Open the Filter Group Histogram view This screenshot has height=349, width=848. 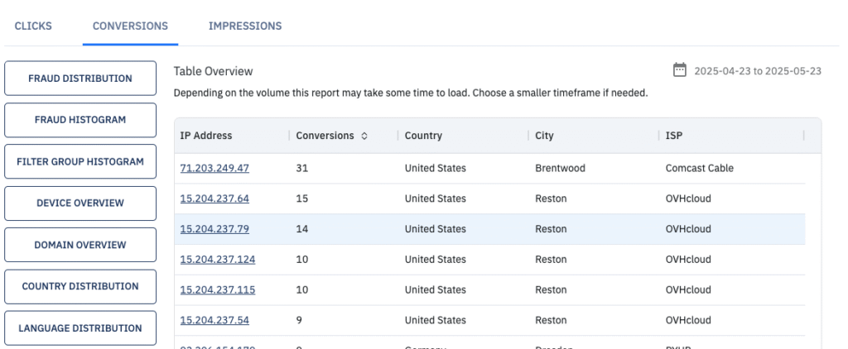[x=80, y=161]
